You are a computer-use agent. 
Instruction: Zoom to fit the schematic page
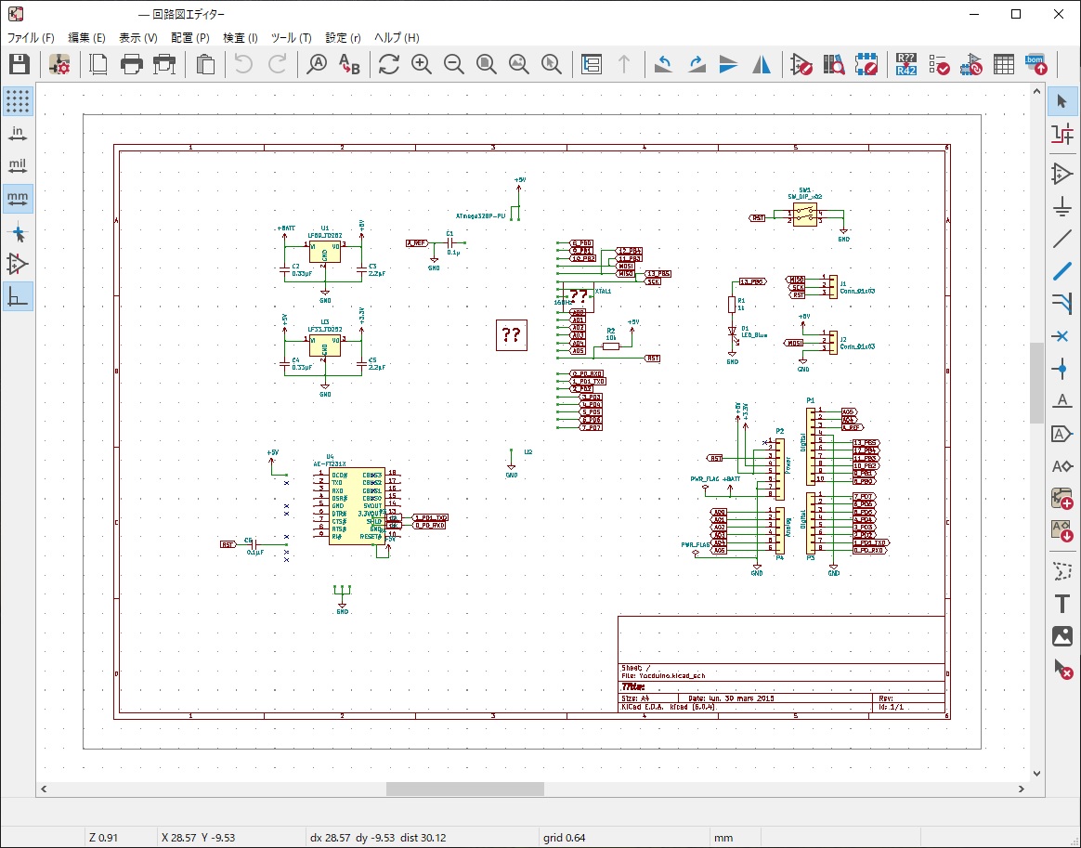click(x=486, y=65)
